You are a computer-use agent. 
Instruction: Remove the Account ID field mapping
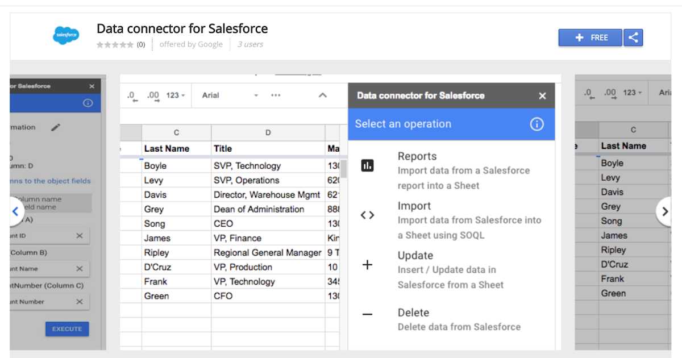pyautogui.click(x=80, y=235)
